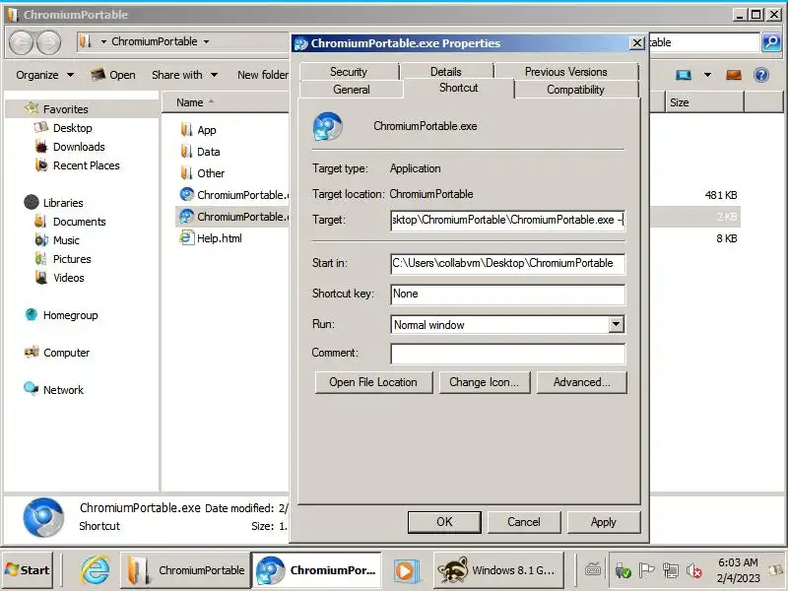
Task: Click the Chromium icon in the properties dialog
Action: click(x=327, y=126)
